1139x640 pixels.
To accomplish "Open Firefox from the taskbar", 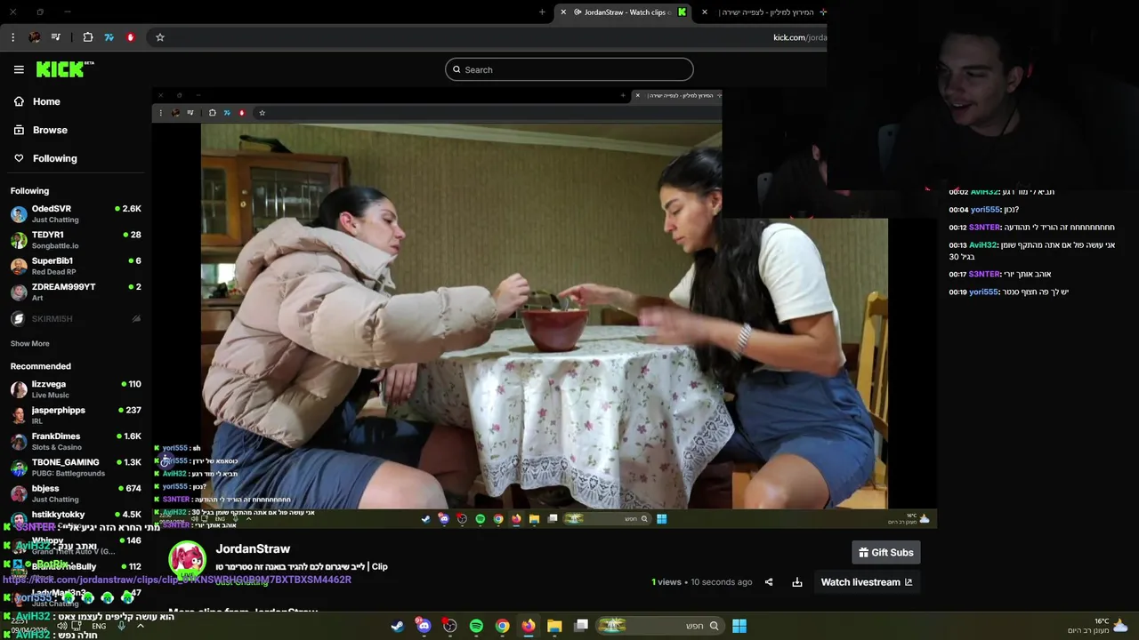I will pos(529,626).
